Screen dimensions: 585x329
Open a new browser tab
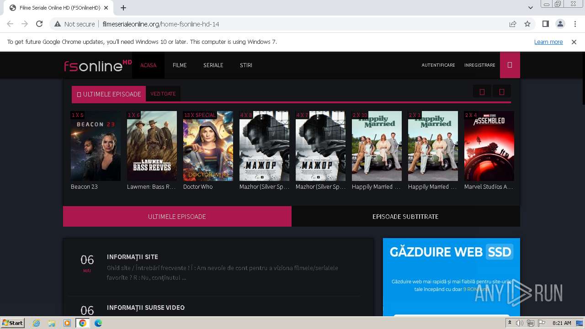pyautogui.click(x=123, y=8)
